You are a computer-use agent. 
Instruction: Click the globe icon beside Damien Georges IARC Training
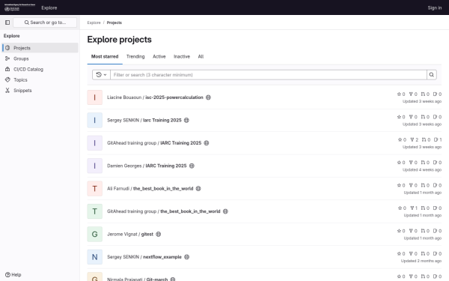point(192,166)
